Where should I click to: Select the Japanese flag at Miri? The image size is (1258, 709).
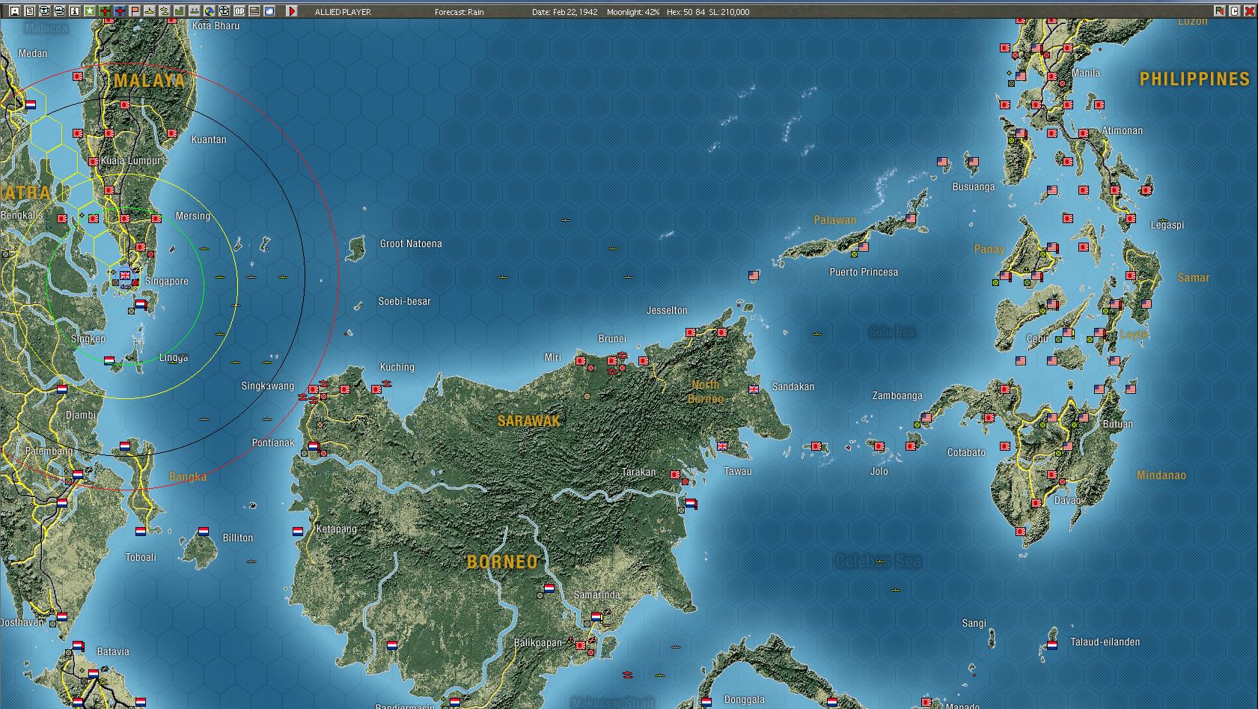pyautogui.click(x=580, y=361)
